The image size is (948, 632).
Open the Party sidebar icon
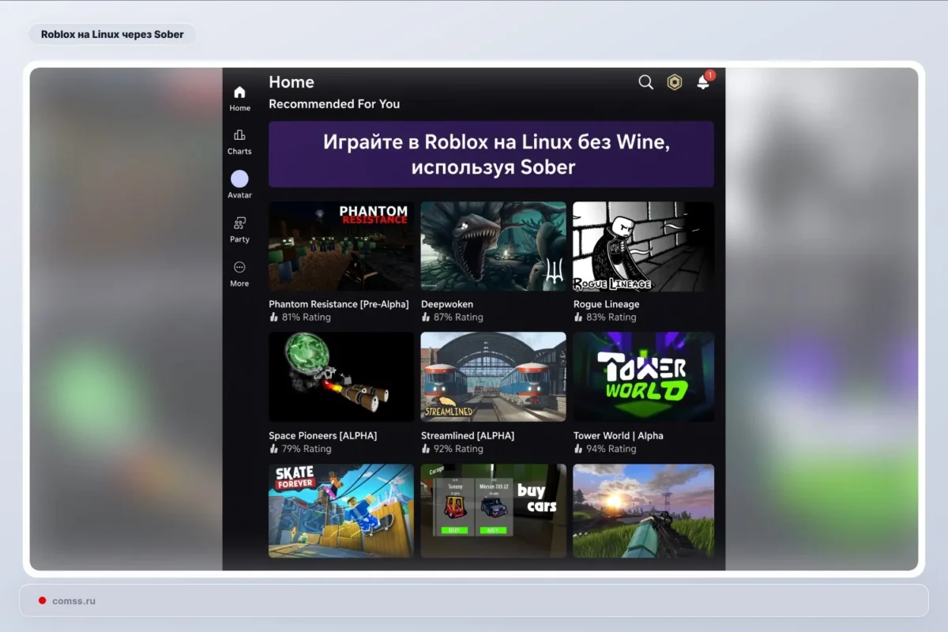click(239, 224)
